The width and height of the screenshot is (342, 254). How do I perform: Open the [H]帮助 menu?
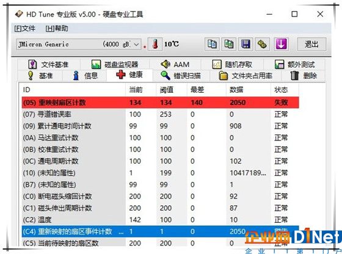(57, 28)
